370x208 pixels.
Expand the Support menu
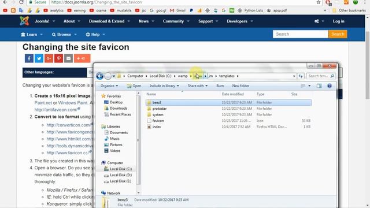tap(208, 21)
